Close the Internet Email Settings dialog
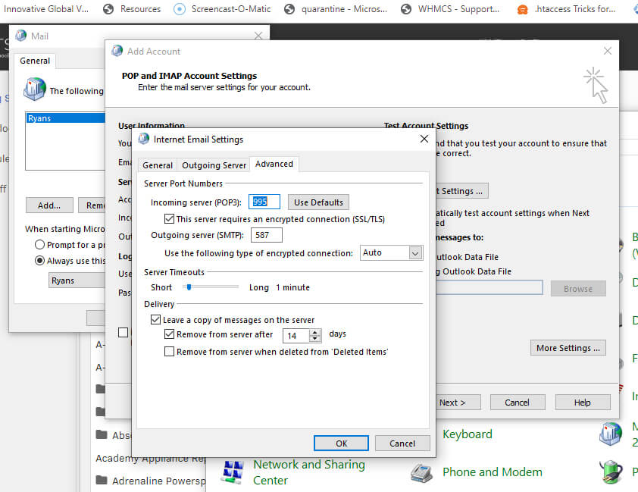The image size is (638, 492). (424, 139)
